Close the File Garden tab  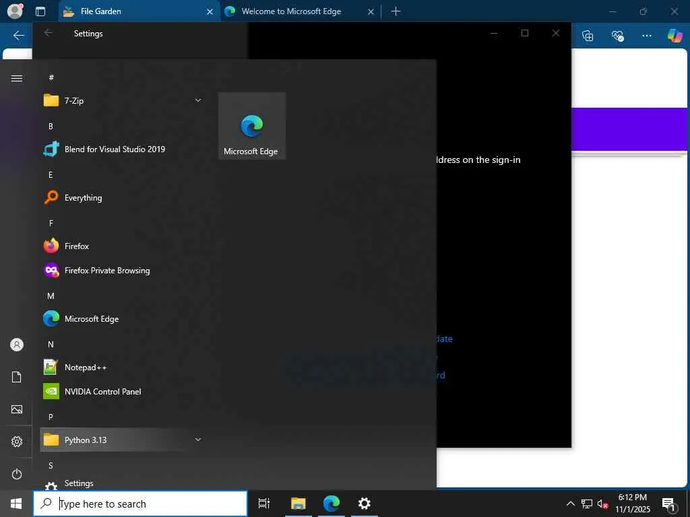pyautogui.click(x=210, y=12)
